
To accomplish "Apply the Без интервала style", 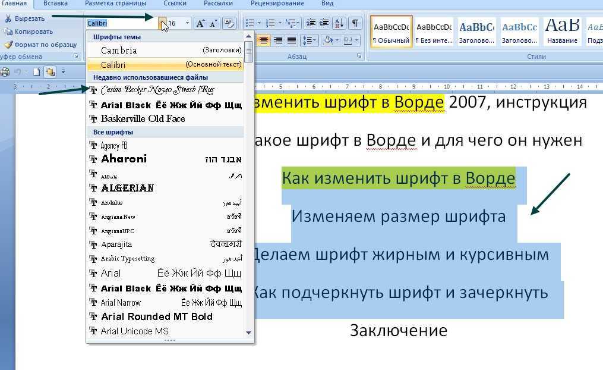I will (434, 32).
